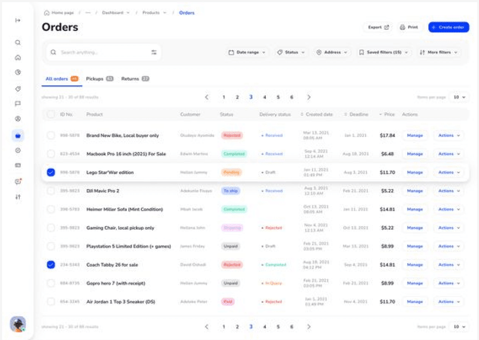Image resolution: width=479 pixels, height=340 pixels.
Task: Open the Status filter dropdown
Action: [x=291, y=52]
